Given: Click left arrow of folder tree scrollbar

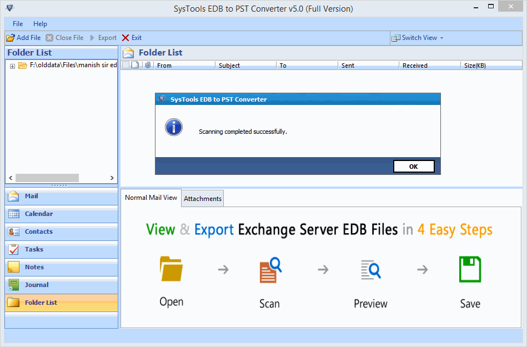Looking at the screenshot, I should [11, 178].
